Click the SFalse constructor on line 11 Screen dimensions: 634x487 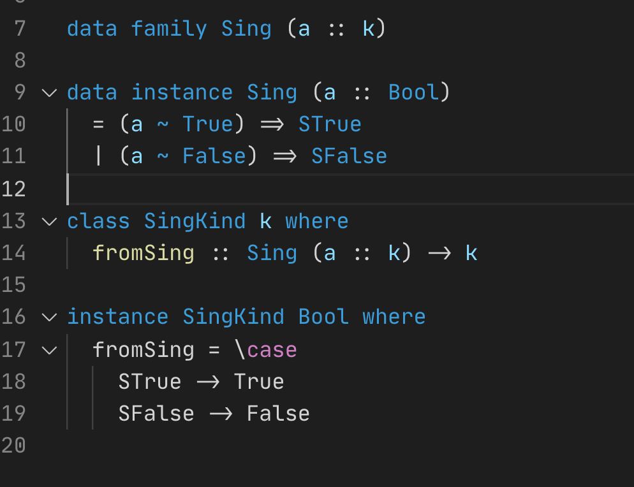pos(349,156)
